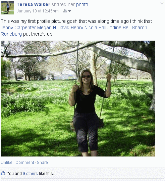Click the Comment link
Screen dimensions: 165x181
point(25,163)
